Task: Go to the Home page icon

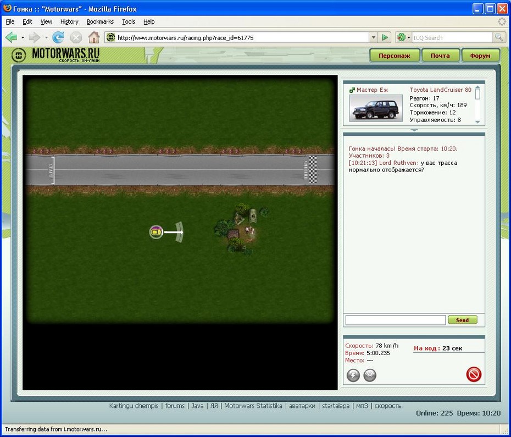Action: (x=94, y=37)
